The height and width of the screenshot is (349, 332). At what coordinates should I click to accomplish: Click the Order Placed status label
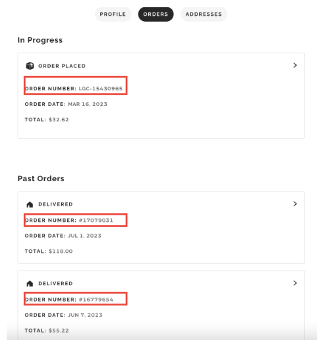point(62,66)
